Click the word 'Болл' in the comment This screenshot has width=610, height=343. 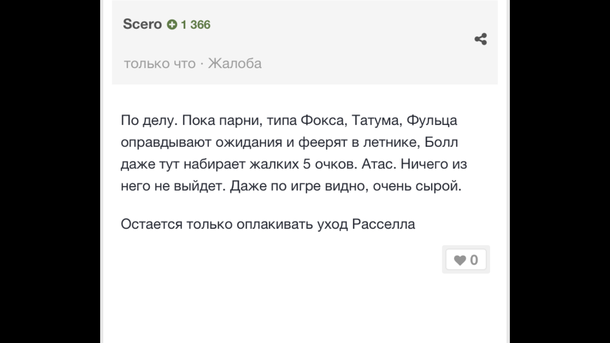(441, 143)
